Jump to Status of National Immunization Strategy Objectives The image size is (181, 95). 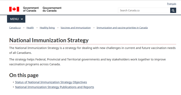[x=51, y=82]
